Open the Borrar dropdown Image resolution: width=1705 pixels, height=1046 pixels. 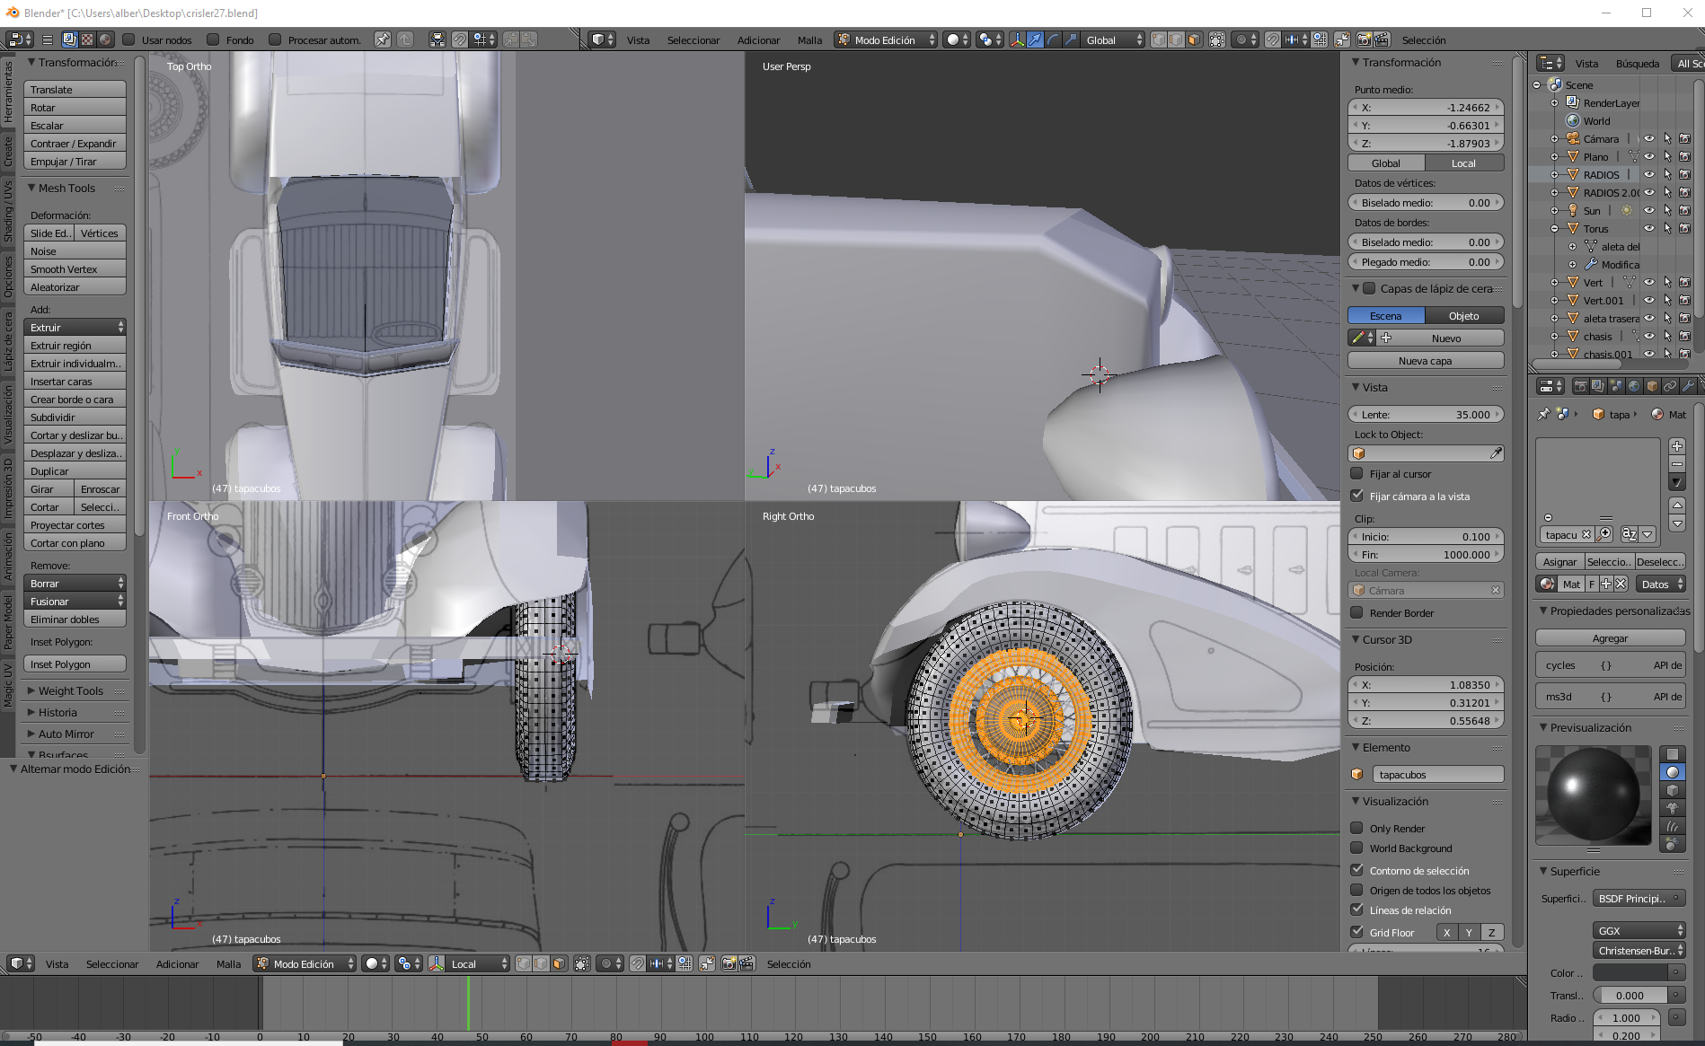[x=75, y=584]
